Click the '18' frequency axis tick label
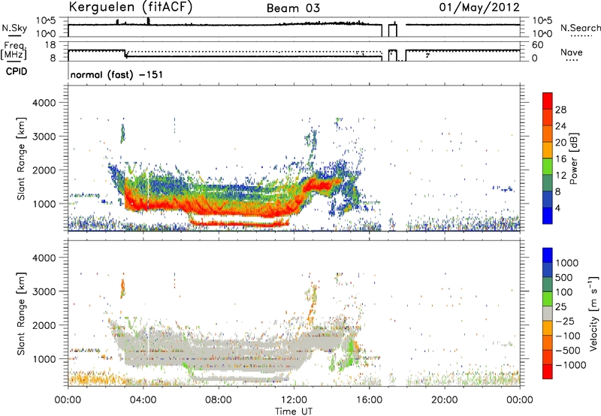 [x=50, y=45]
